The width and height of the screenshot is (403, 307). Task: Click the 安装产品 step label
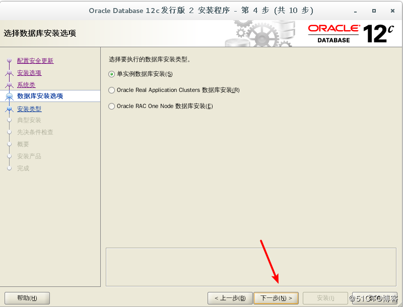[29, 156]
